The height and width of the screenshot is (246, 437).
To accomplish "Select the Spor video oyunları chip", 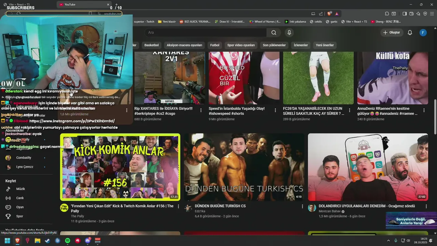I will (241, 45).
